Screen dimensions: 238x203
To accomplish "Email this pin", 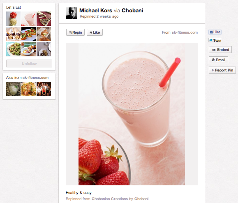I will pos(218,60).
